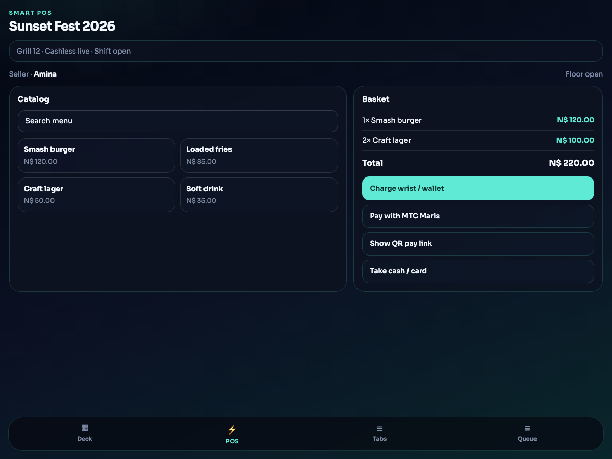This screenshot has width=612, height=459.
Task: Show QR pay link
Action: point(478,244)
